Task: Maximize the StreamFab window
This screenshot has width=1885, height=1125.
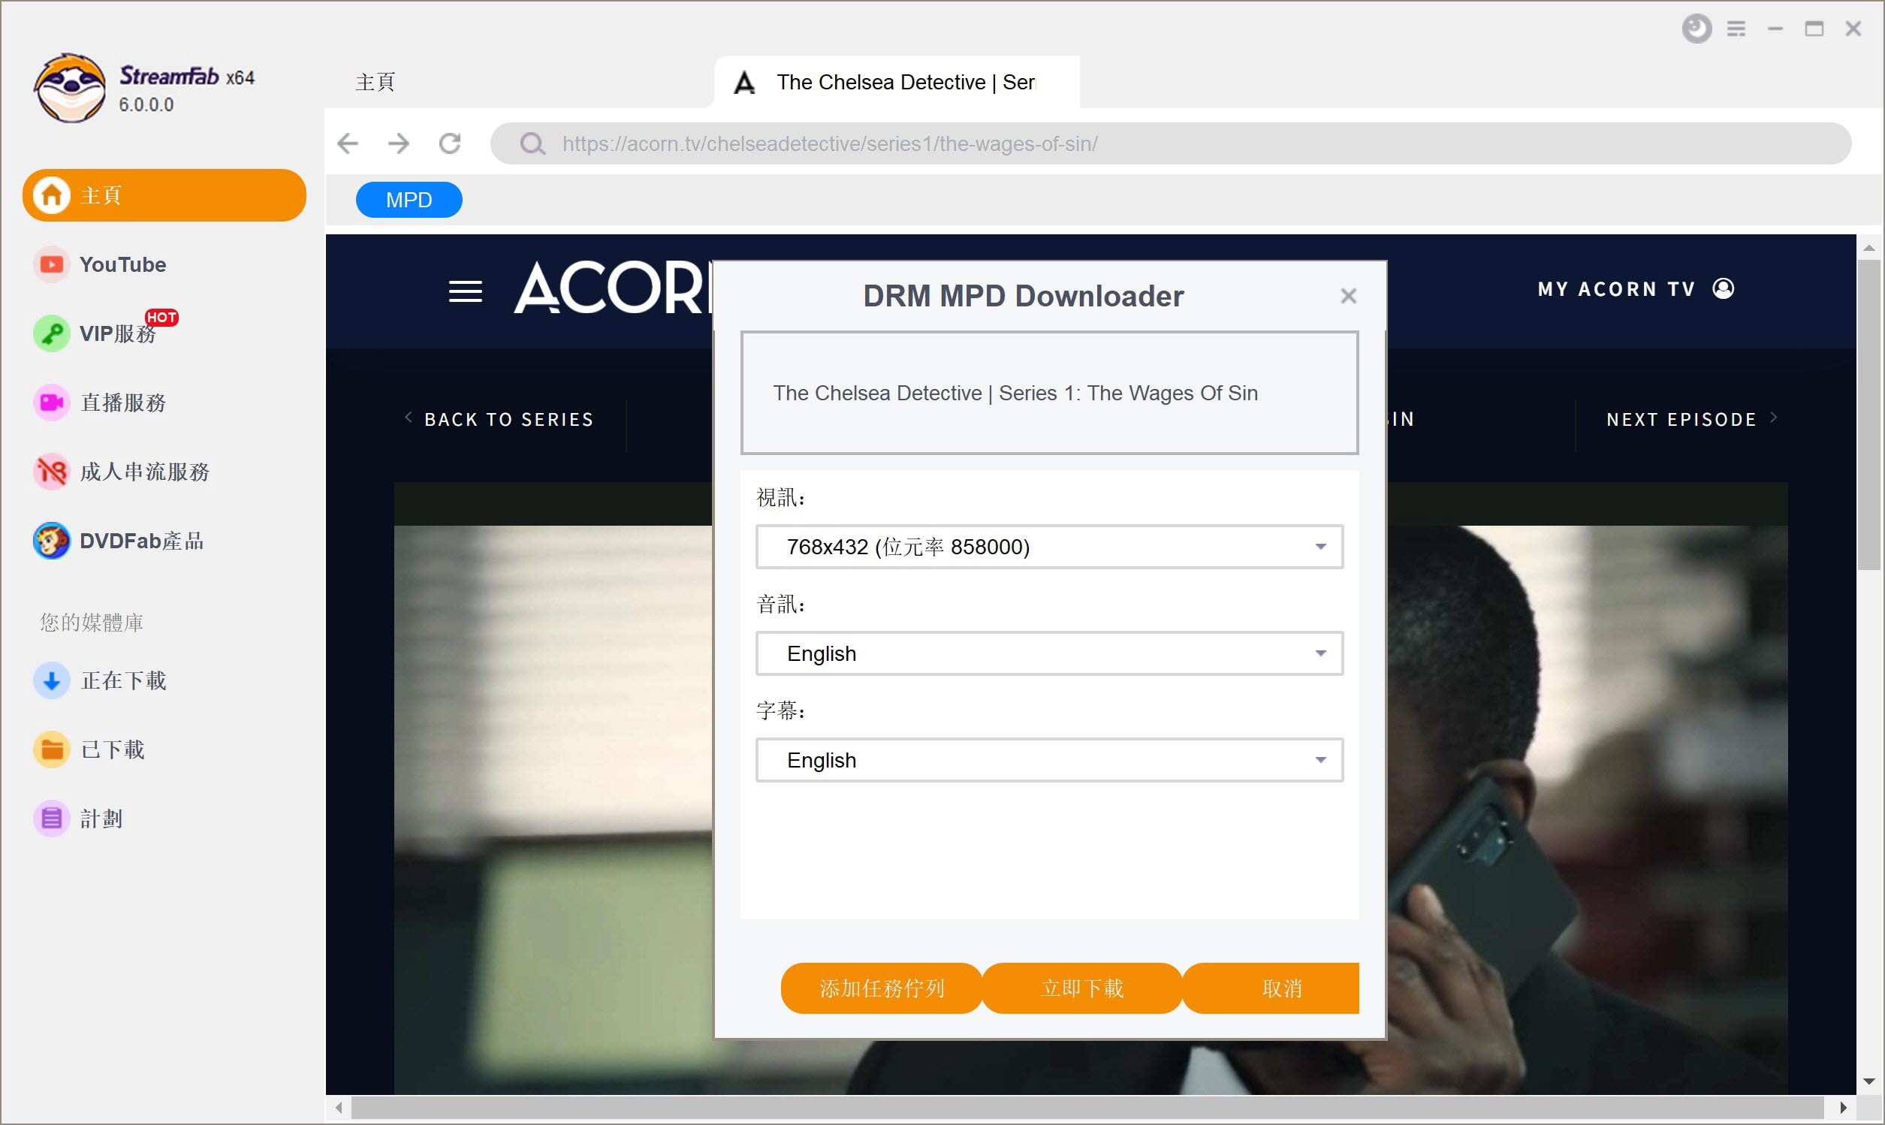Action: [x=1814, y=29]
